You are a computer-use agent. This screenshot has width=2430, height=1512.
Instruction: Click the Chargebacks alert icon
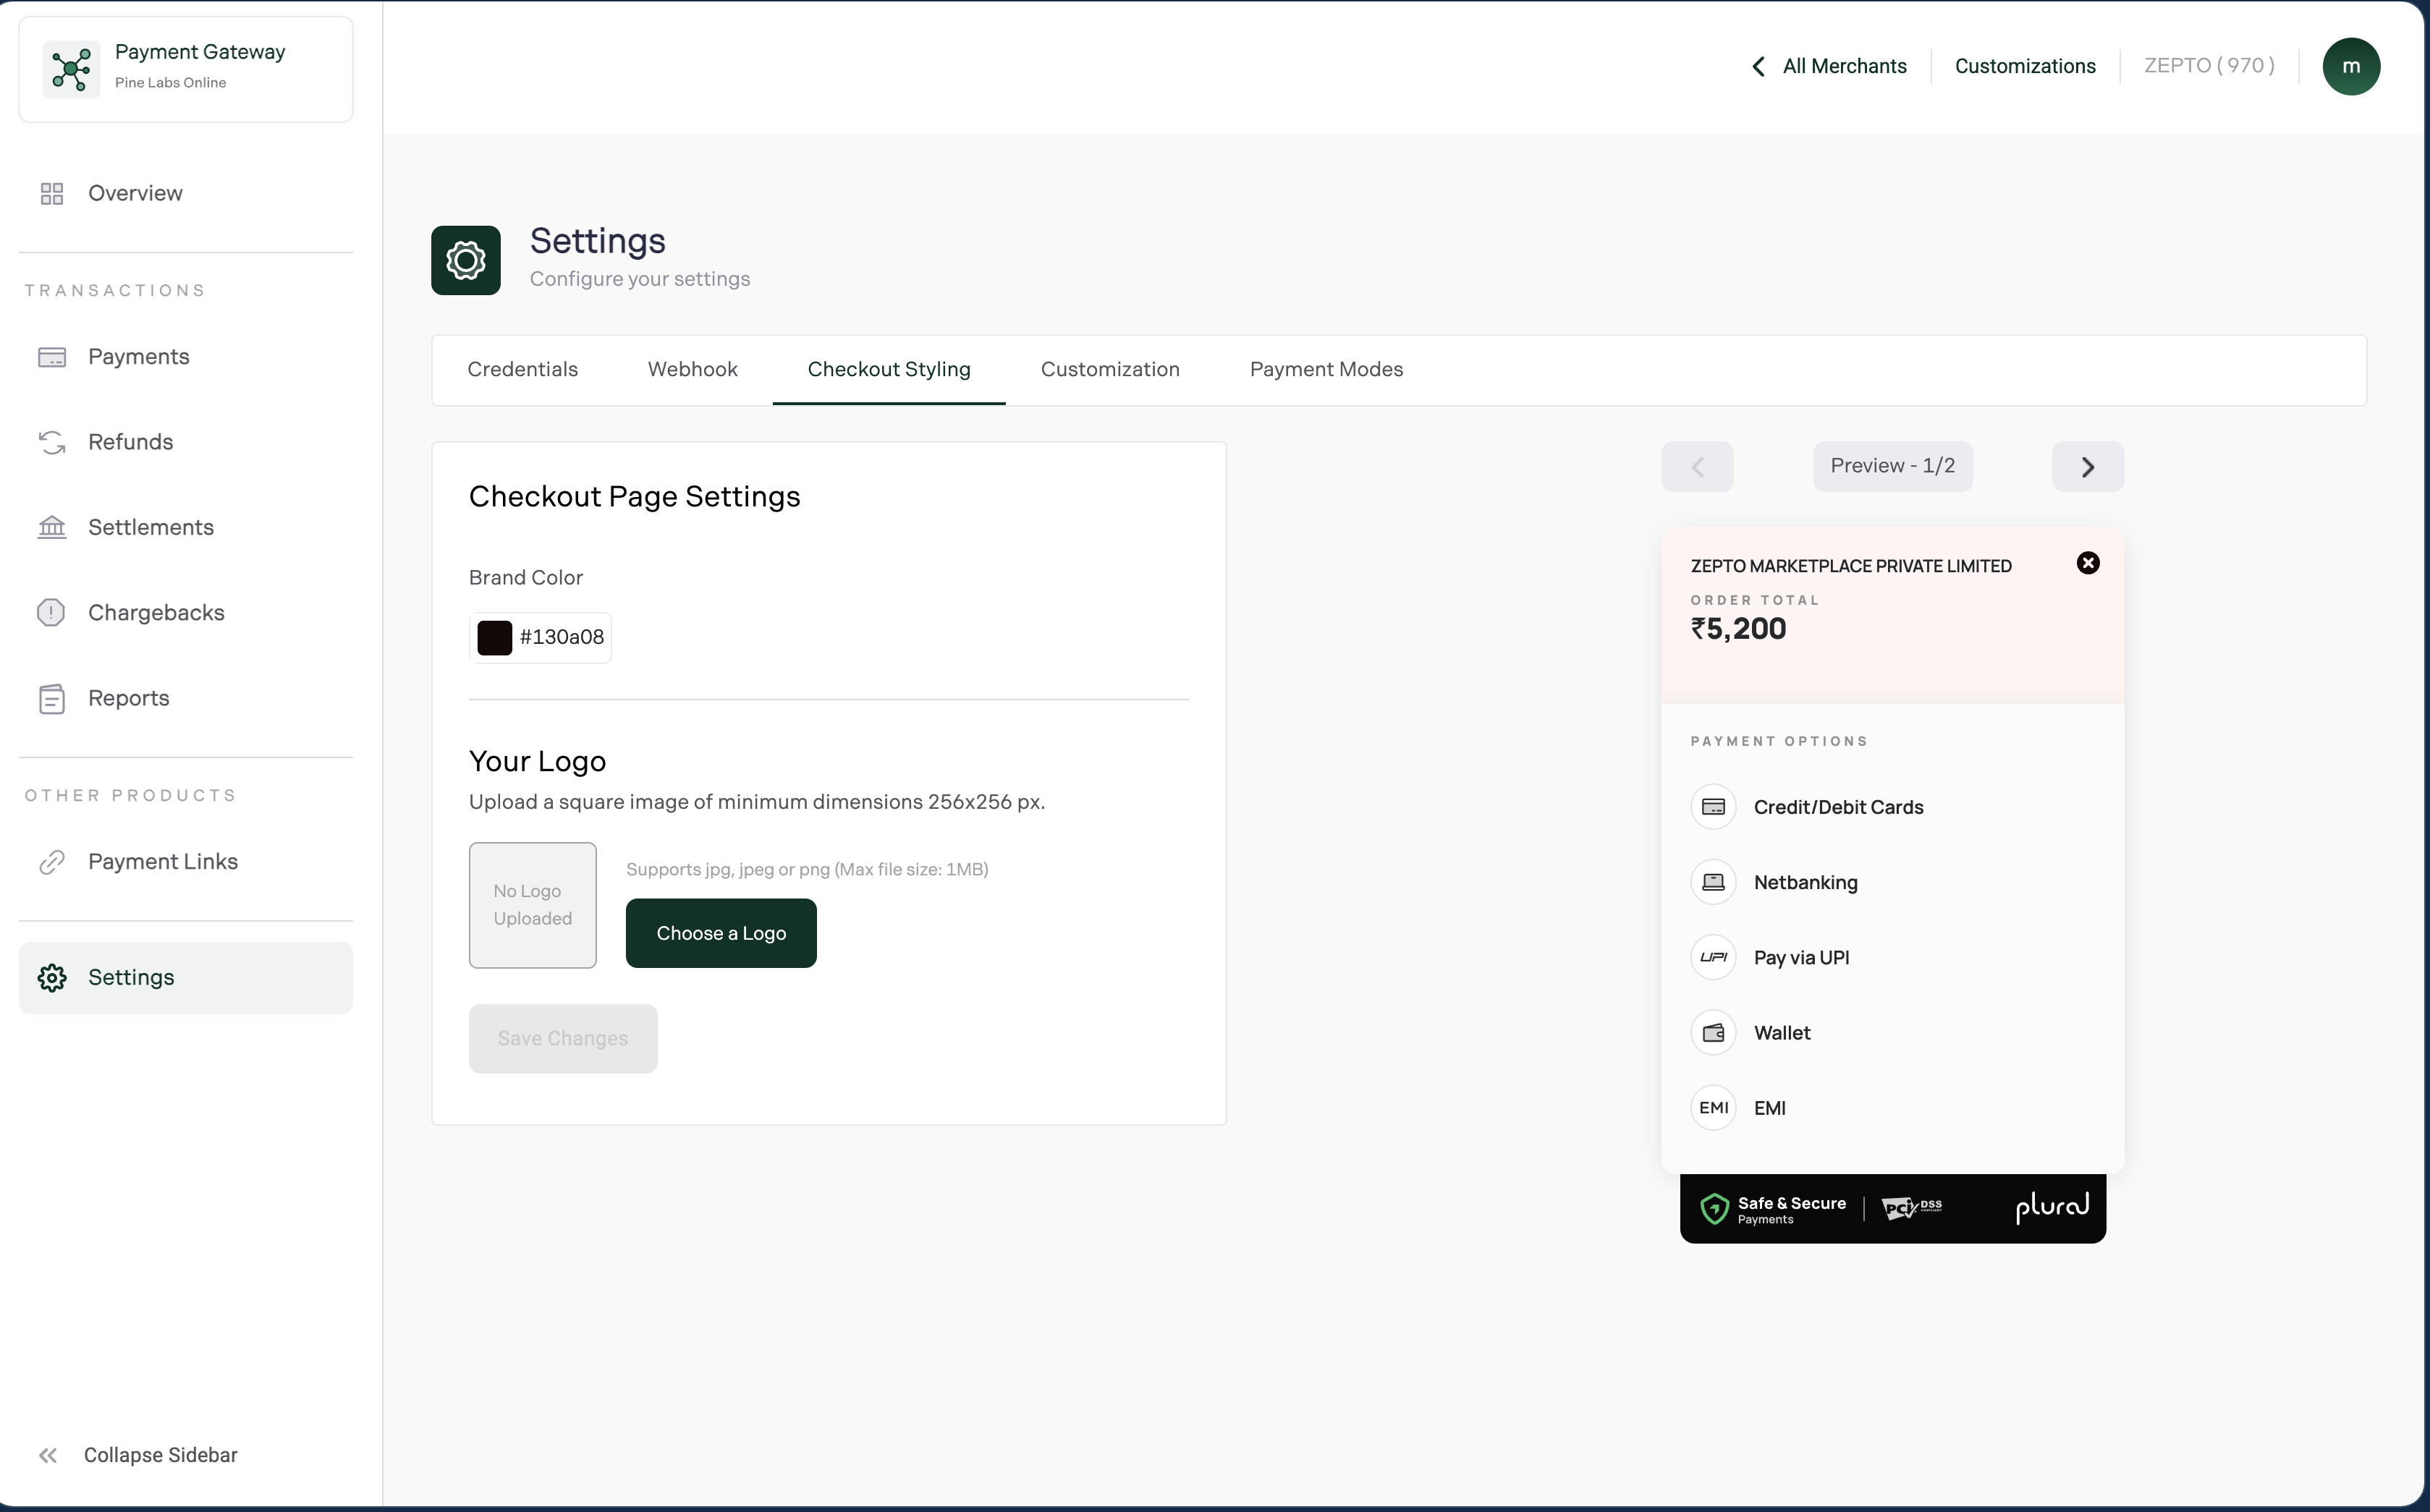(x=51, y=612)
